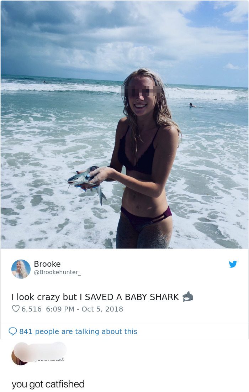Click the partially hidden commenter handle

pyautogui.click(x=49, y=360)
